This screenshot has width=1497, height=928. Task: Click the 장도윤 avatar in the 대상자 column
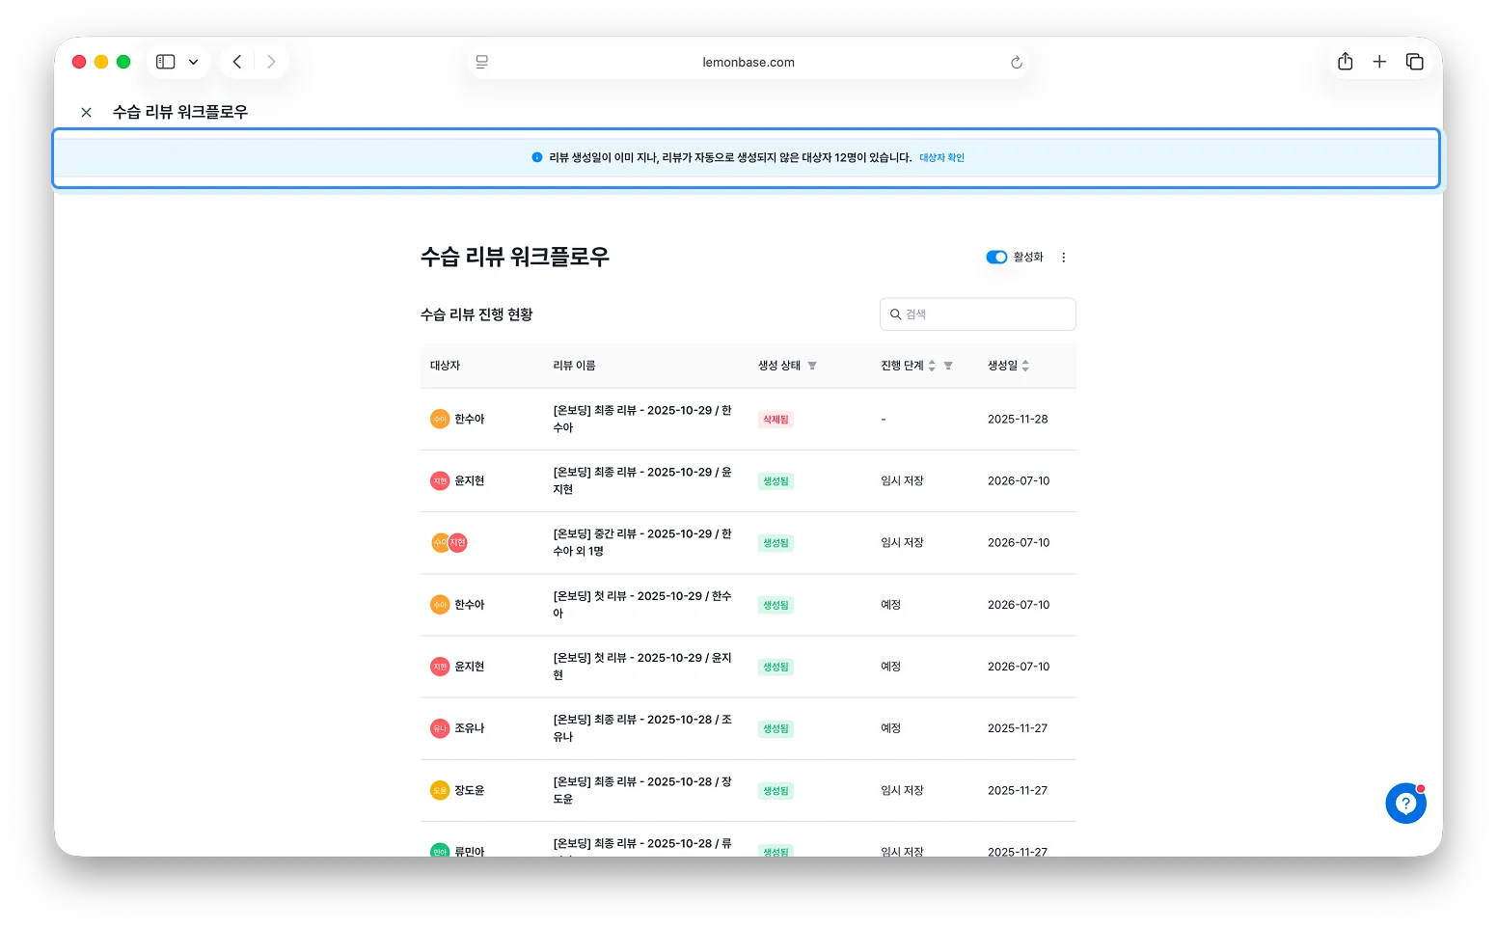coord(440,790)
